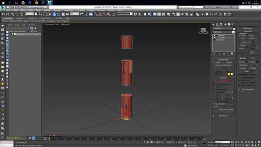Screen dimensions: 261x147
Task: Toggle the Percent Snap icon
Action: [104, 14]
